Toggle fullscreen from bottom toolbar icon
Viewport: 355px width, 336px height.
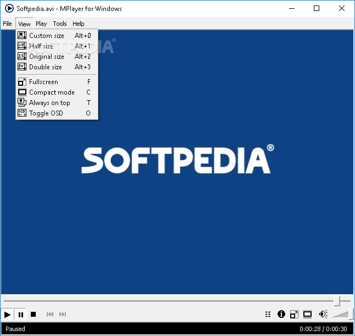tap(294, 314)
